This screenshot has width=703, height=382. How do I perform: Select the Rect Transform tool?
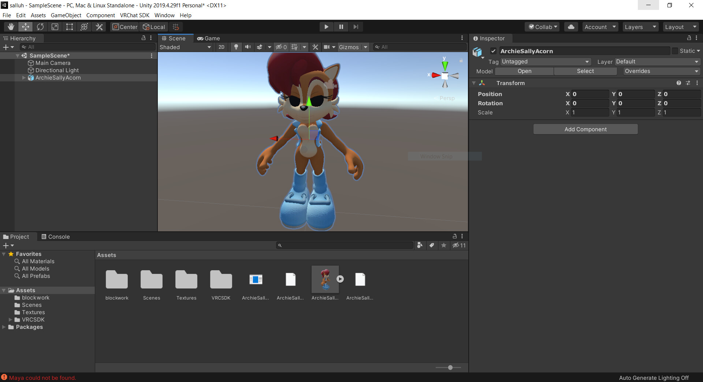[x=69, y=26]
